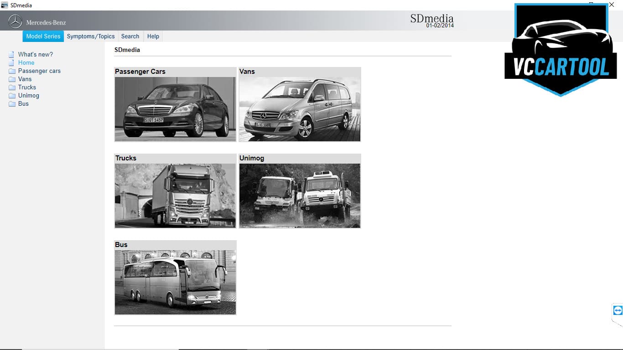Click the Mercedes-Benz star logo
The image size is (623, 350).
click(16, 21)
